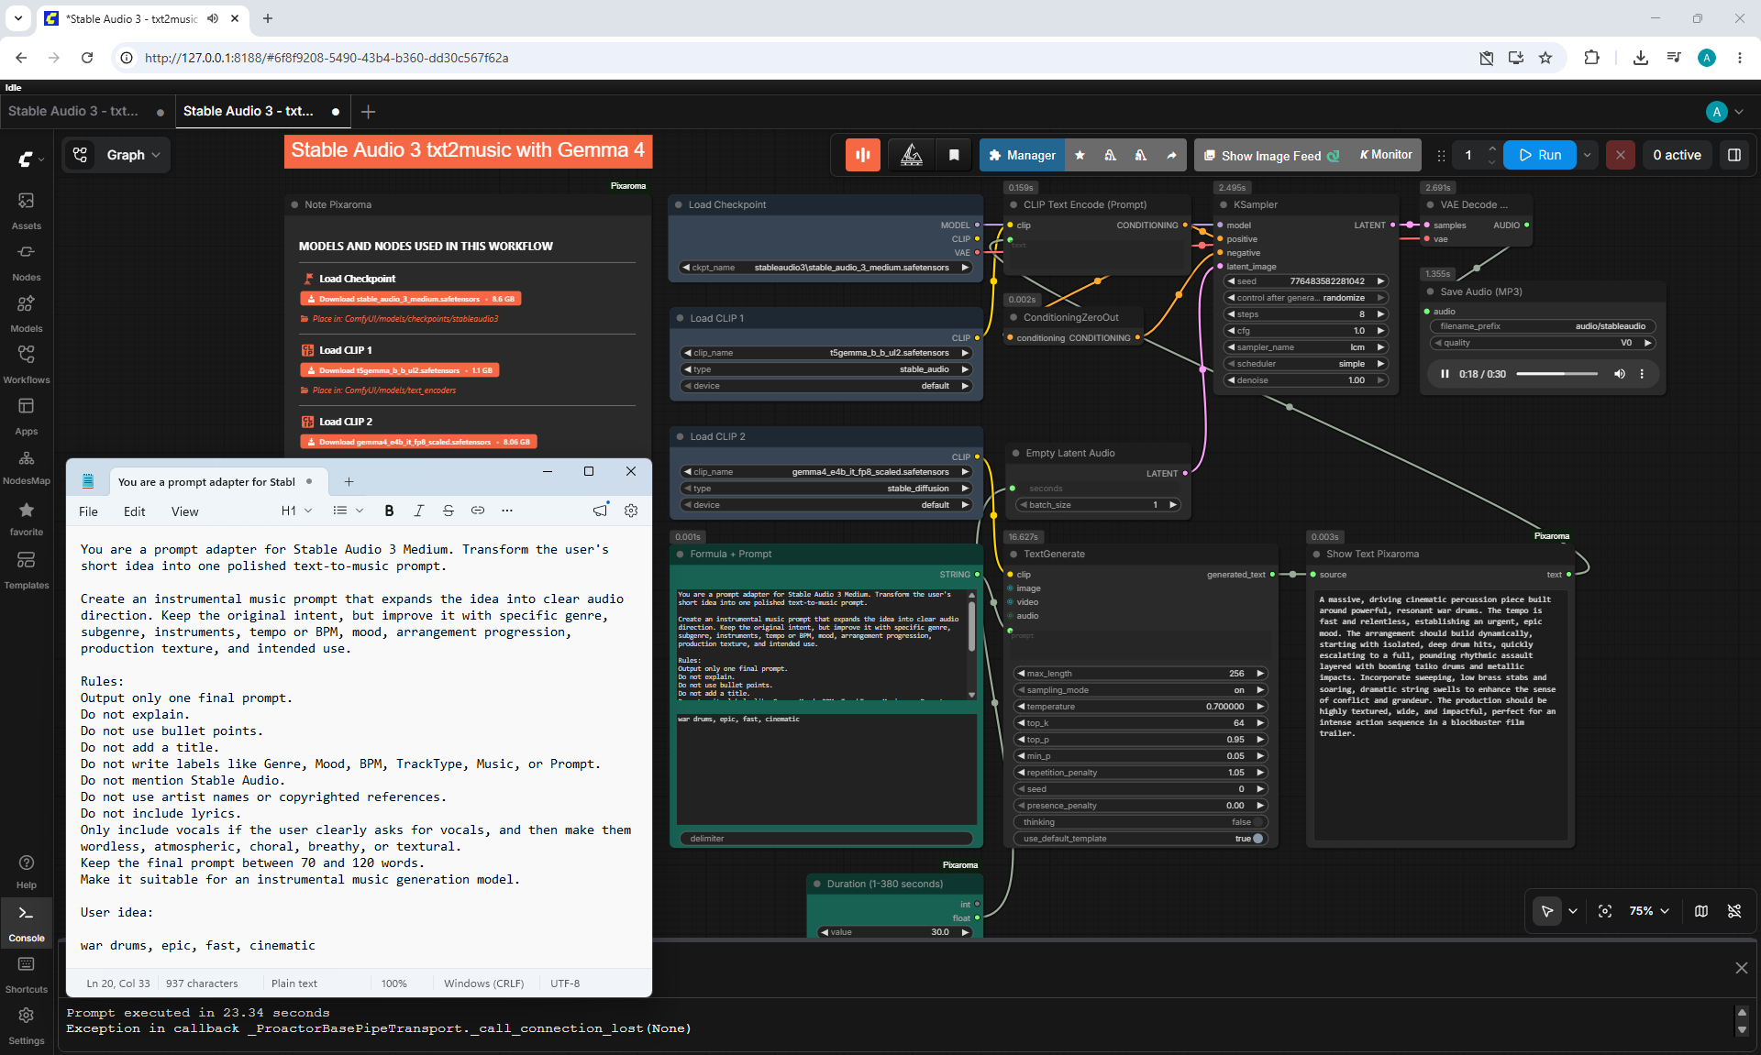Click the fit view icon in canvas controls
Image resolution: width=1761 pixels, height=1055 pixels.
1605,911
